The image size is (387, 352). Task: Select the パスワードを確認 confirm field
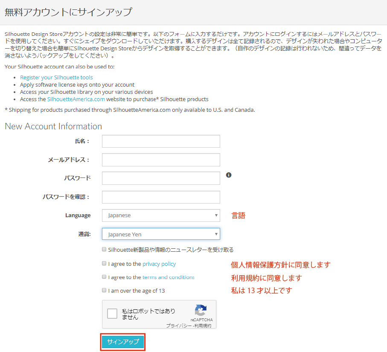(x=161, y=197)
